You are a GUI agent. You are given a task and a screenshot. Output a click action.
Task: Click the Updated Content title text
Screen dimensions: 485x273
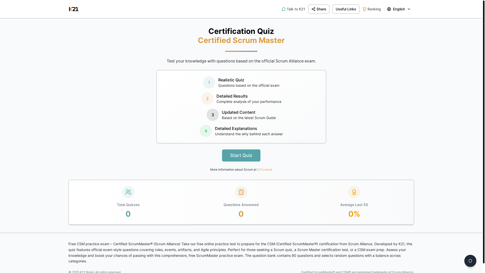coord(238,112)
